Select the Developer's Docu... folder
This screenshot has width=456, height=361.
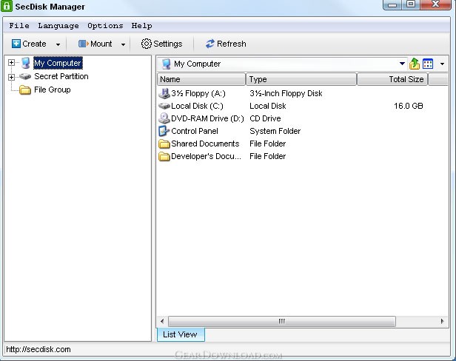click(x=206, y=156)
